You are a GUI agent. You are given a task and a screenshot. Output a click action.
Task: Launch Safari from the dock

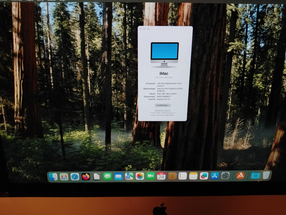[x=75, y=177]
